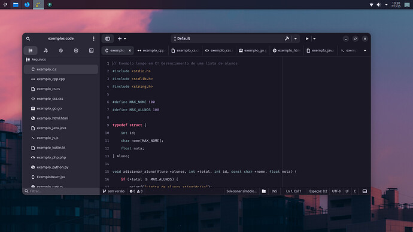Screen dimensions: 413x232
Task: Switch to the exemplo_java tab
Action: [320, 50]
